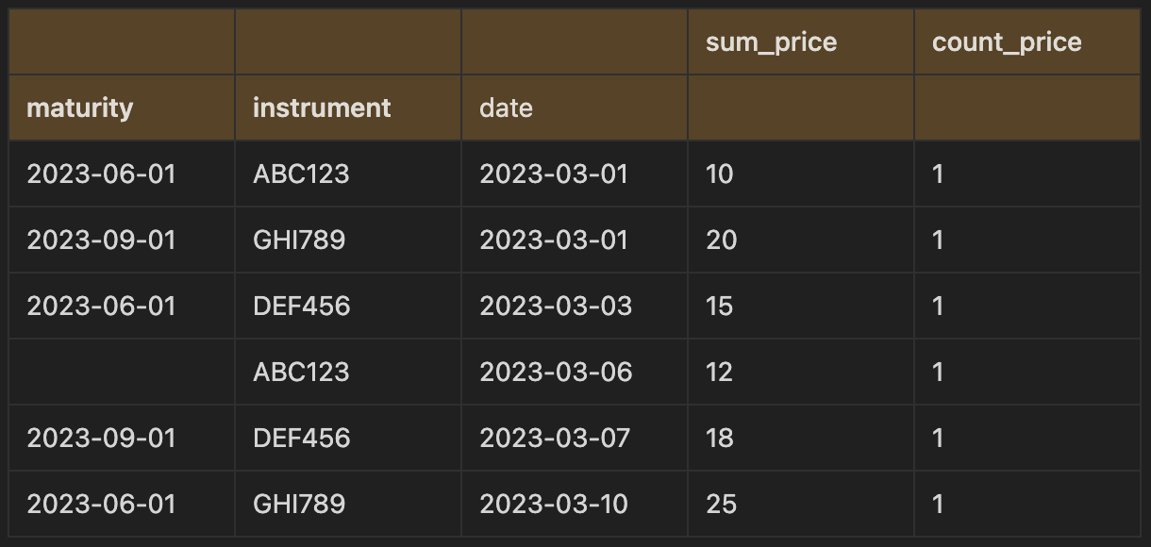Click the sum_price cell showing 20

pos(801,240)
